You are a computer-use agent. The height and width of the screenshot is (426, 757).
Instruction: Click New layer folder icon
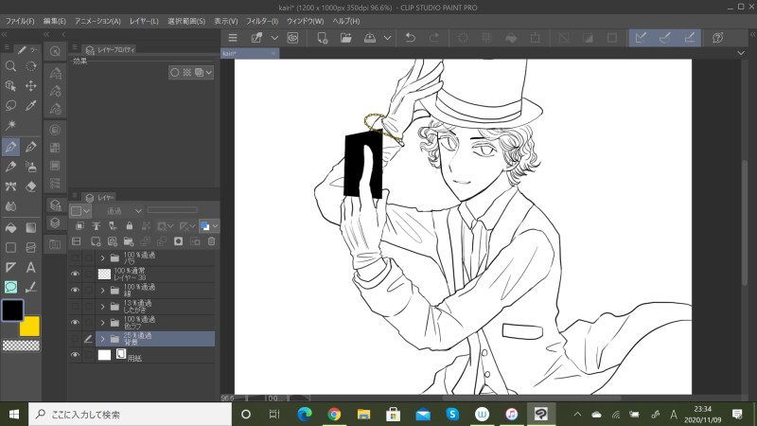(x=129, y=241)
